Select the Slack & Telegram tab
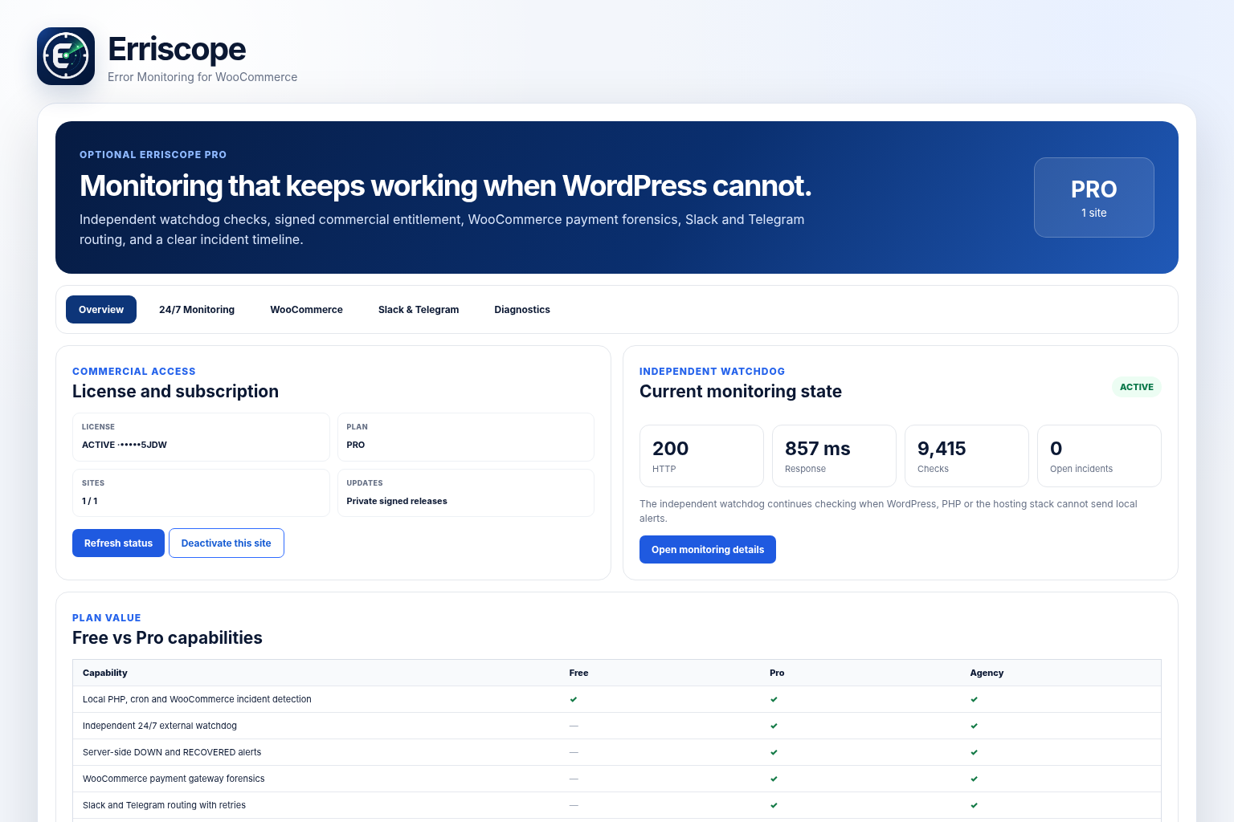The width and height of the screenshot is (1234, 822). point(419,310)
